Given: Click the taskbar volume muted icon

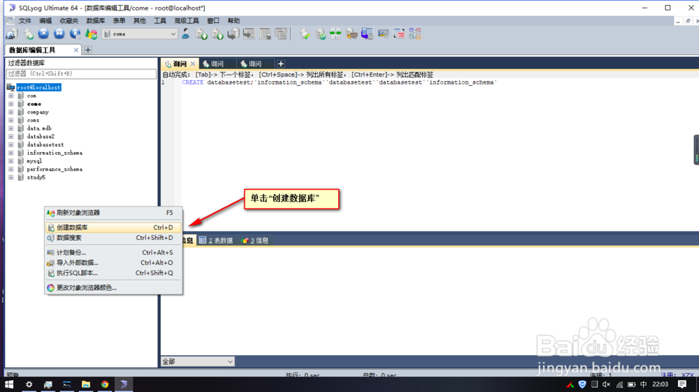Looking at the screenshot, I should [x=606, y=384].
